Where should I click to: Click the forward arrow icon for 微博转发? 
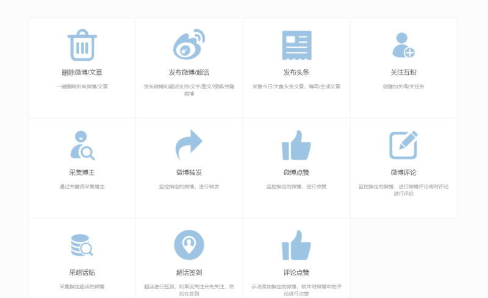click(x=189, y=145)
